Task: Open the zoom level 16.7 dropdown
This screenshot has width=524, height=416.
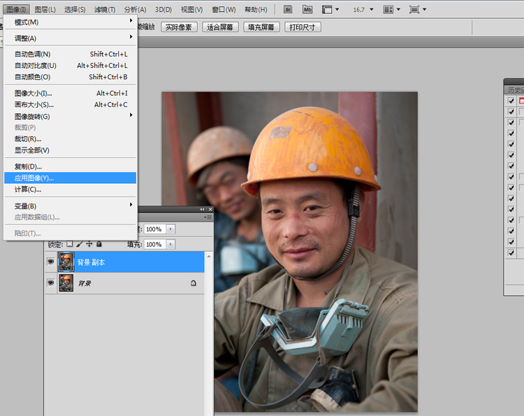Action: pos(371,10)
